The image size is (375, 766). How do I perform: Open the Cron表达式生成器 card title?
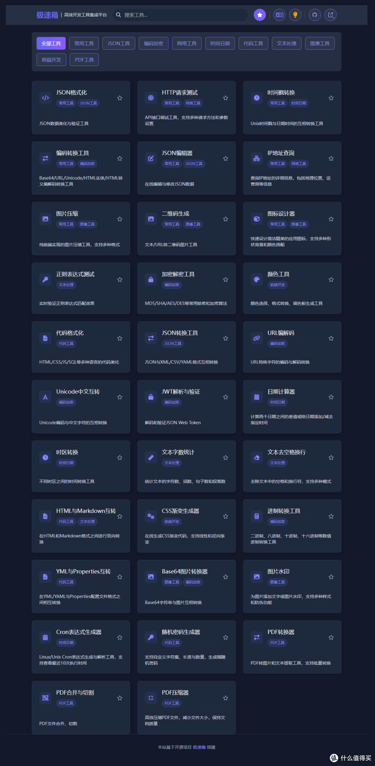coord(79,632)
